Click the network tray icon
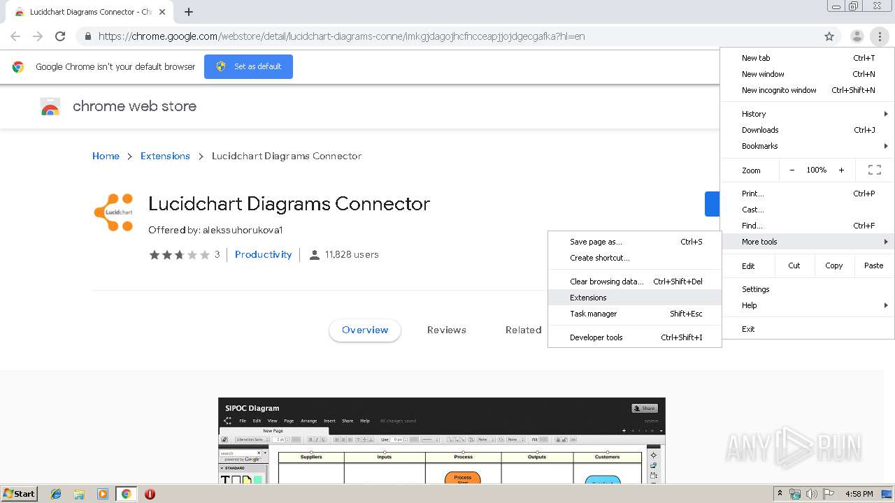The height and width of the screenshot is (503, 895). (796, 494)
